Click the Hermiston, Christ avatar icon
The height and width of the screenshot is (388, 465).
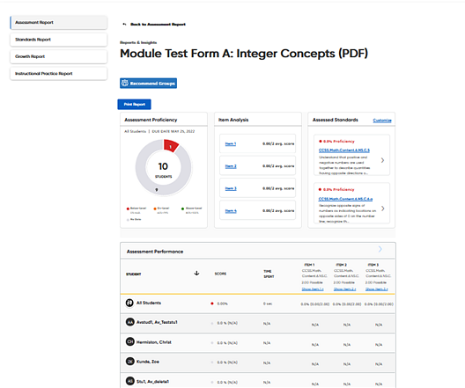129,341
